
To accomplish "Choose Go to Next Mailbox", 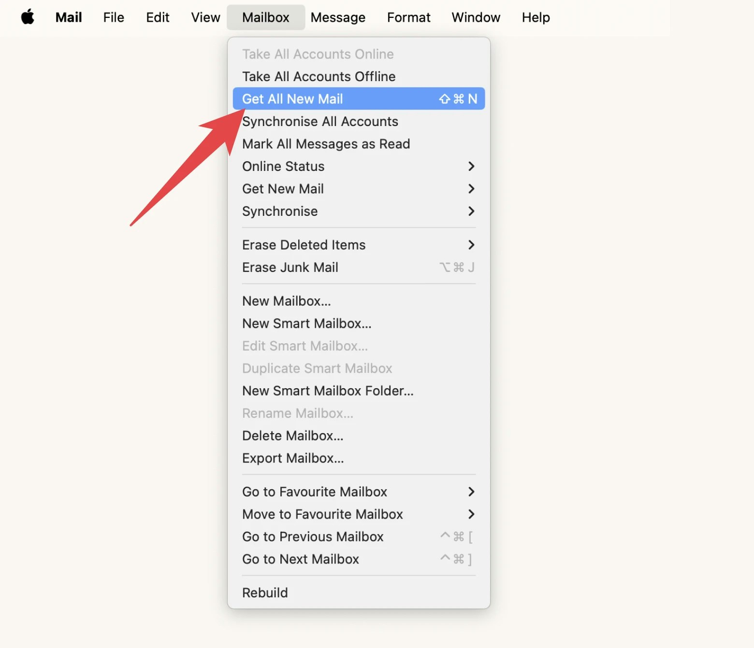I will pos(359,559).
